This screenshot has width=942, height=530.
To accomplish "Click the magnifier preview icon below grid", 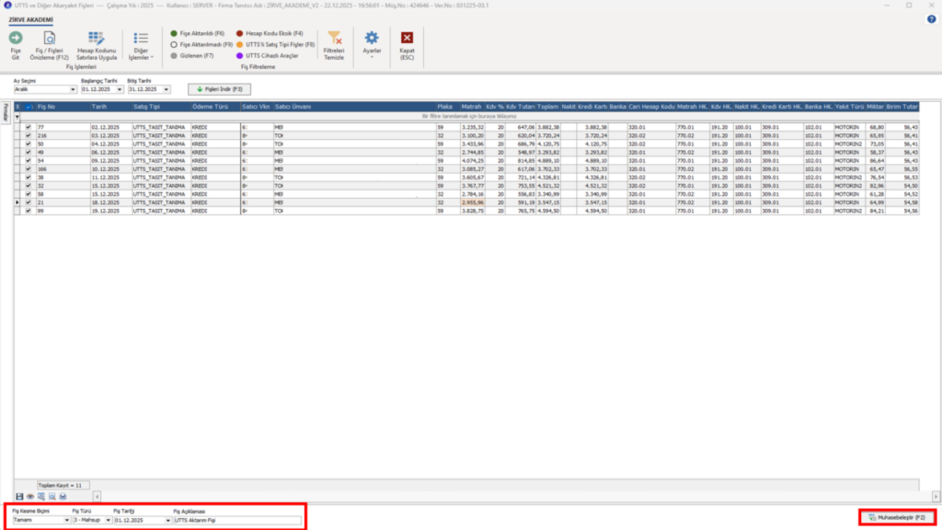I will click(x=52, y=496).
